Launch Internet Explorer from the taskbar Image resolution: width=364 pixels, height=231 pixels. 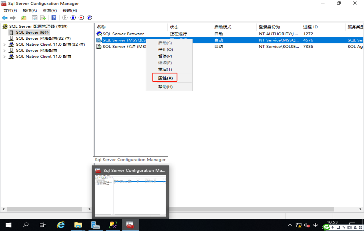point(60,225)
